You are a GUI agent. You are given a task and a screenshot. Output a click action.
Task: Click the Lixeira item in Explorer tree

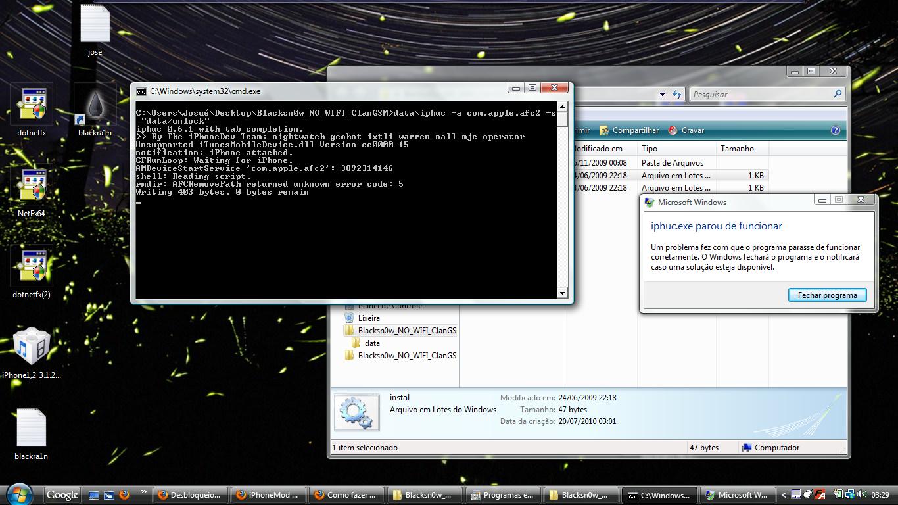click(x=369, y=318)
